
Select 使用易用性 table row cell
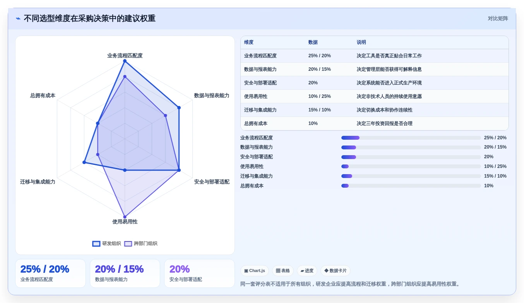tap(256, 96)
